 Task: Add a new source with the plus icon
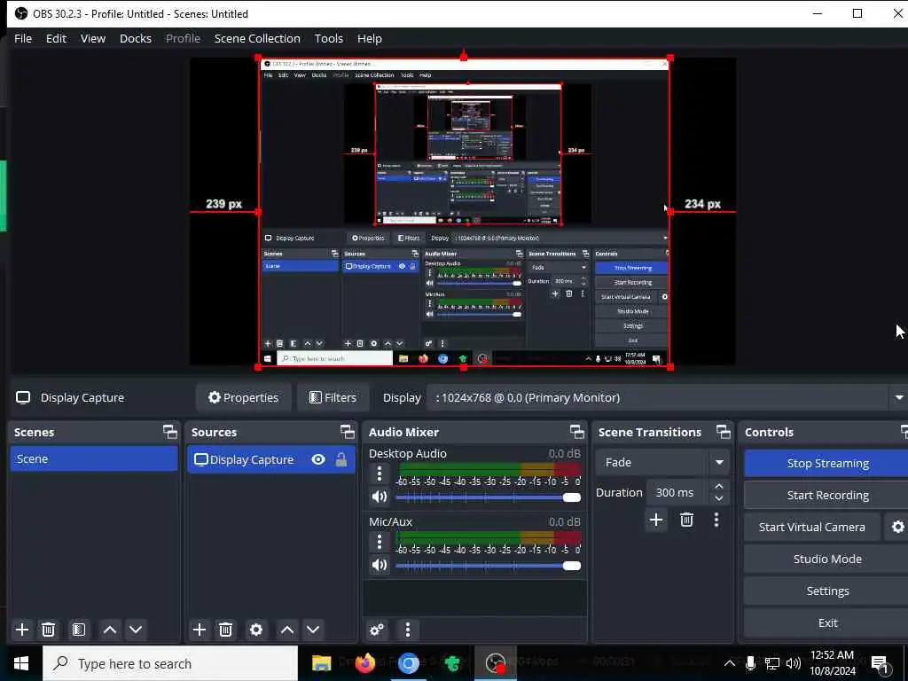(200, 630)
